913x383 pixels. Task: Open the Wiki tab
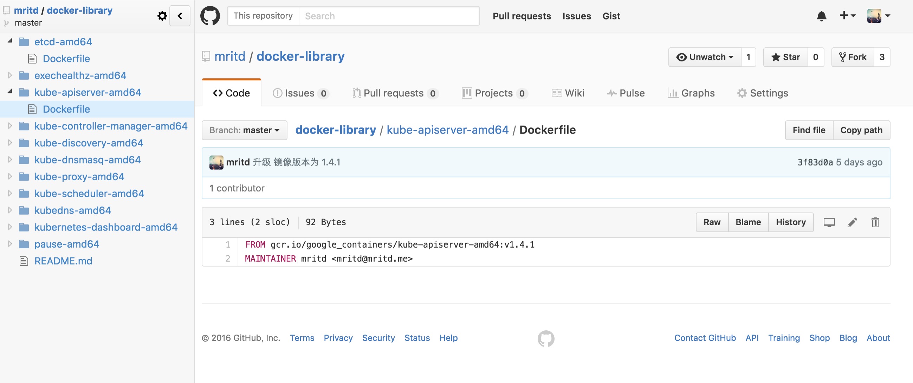568,93
